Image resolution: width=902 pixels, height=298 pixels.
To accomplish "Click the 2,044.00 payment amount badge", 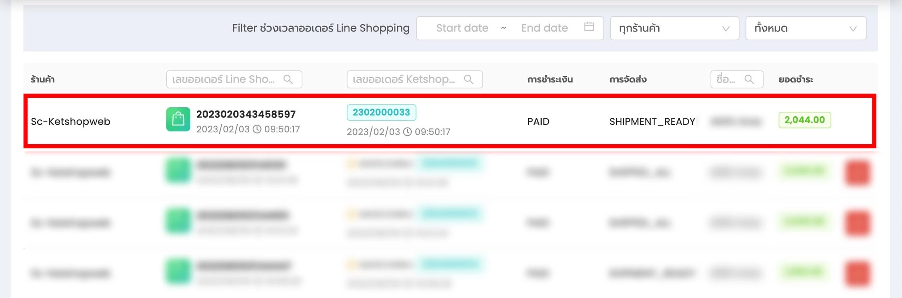I will point(804,120).
